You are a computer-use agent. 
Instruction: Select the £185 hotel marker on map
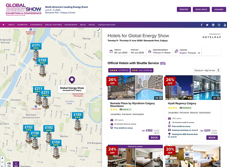77,115
